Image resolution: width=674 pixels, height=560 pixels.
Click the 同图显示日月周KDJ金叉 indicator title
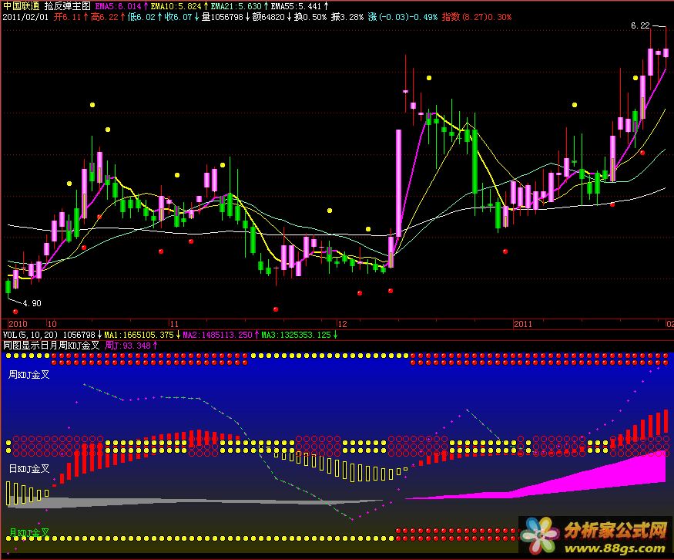pyautogui.click(x=51, y=346)
